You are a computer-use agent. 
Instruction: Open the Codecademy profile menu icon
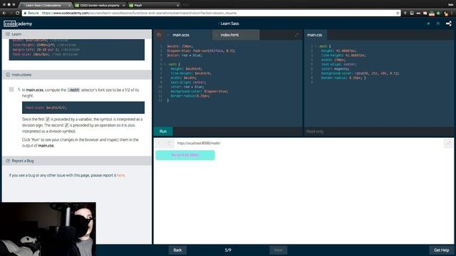(x=448, y=23)
